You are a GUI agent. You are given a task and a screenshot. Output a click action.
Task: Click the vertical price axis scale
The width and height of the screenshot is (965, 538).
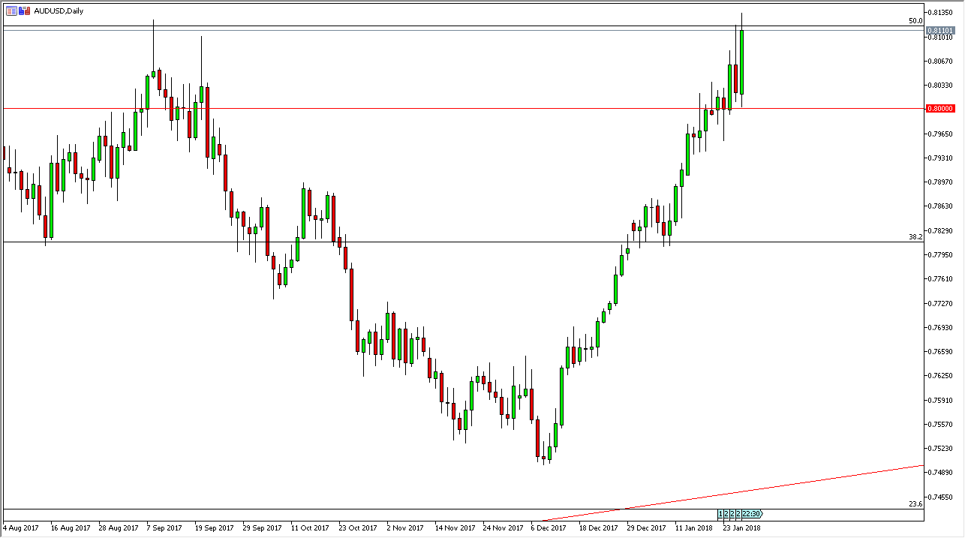tap(942, 300)
